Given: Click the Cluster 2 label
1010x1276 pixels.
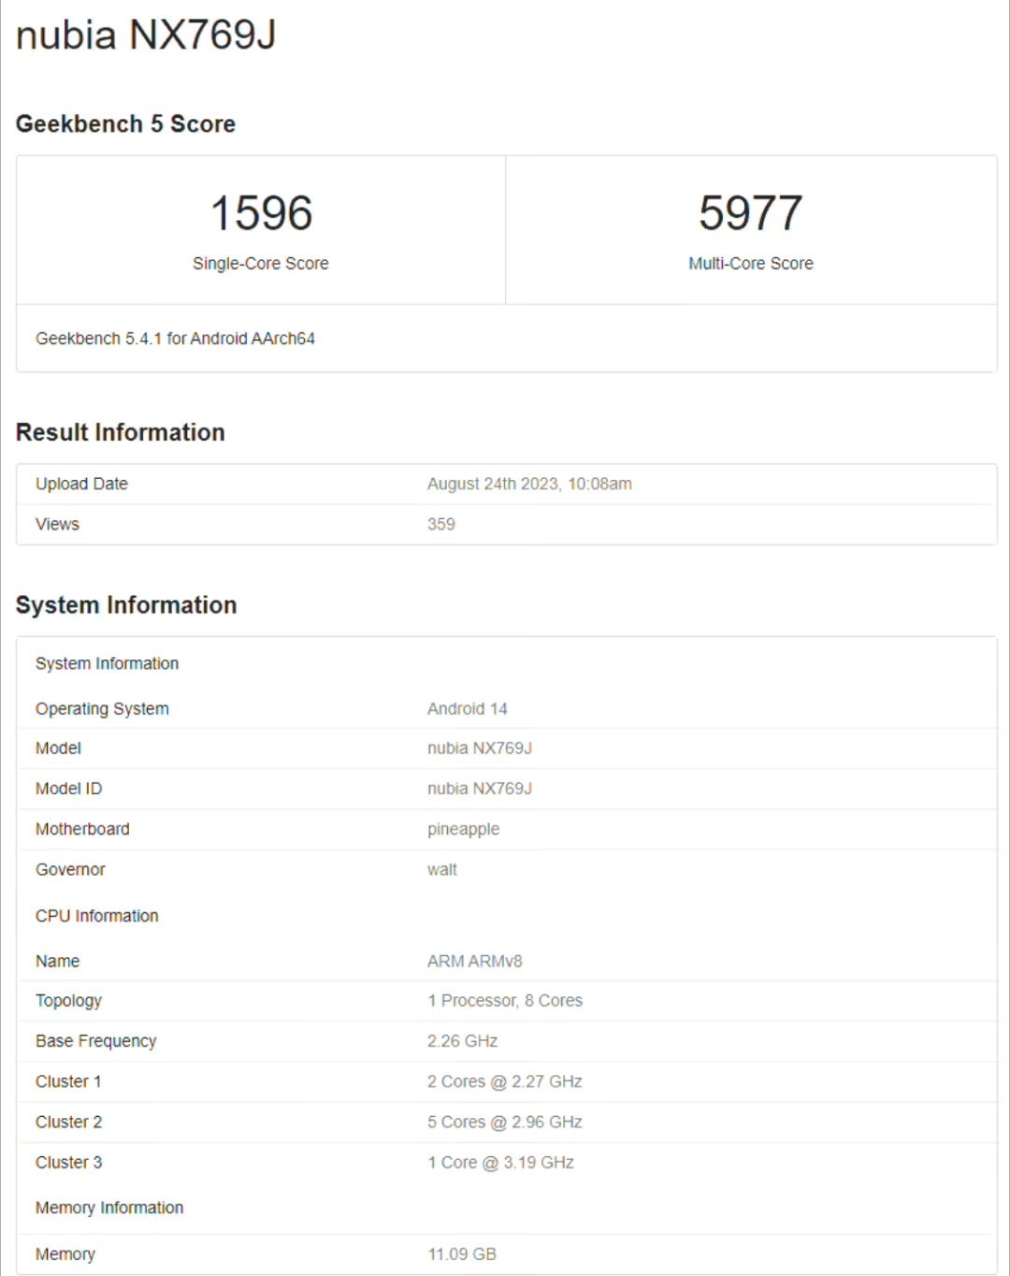Looking at the screenshot, I should (x=68, y=1122).
